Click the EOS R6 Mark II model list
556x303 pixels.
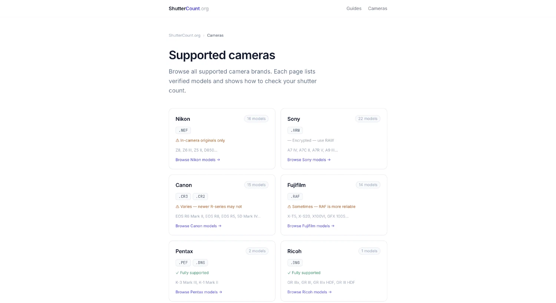click(218, 216)
